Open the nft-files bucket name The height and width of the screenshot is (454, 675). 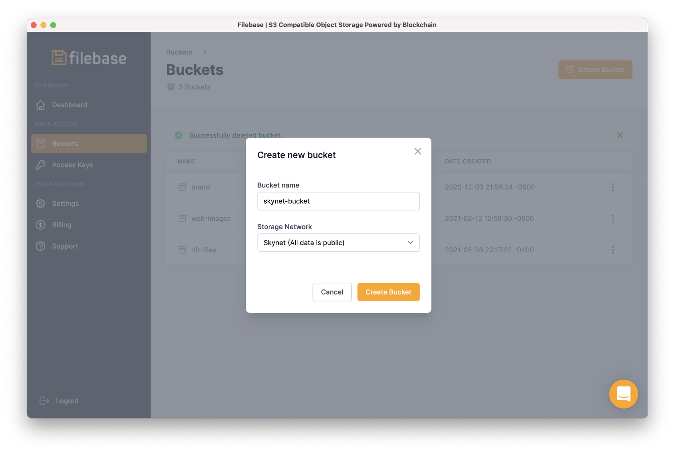point(204,250)
